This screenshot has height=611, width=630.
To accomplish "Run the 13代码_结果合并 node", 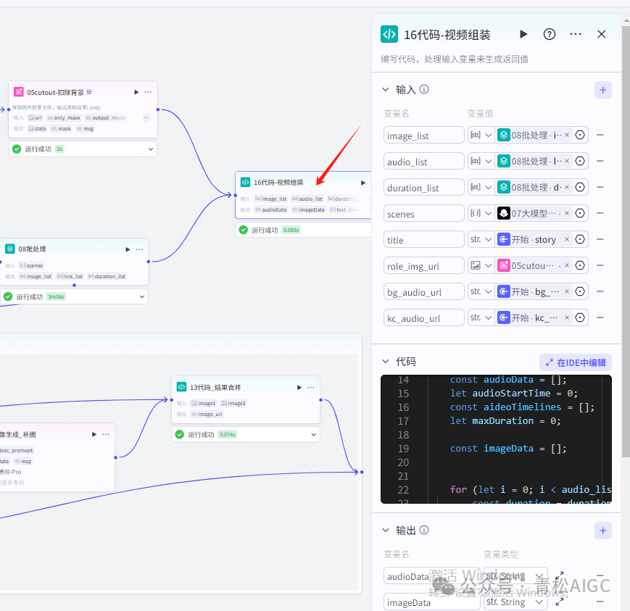I will point(299,387).
